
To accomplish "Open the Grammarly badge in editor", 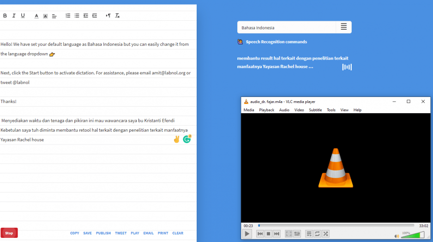I will 187,139.
